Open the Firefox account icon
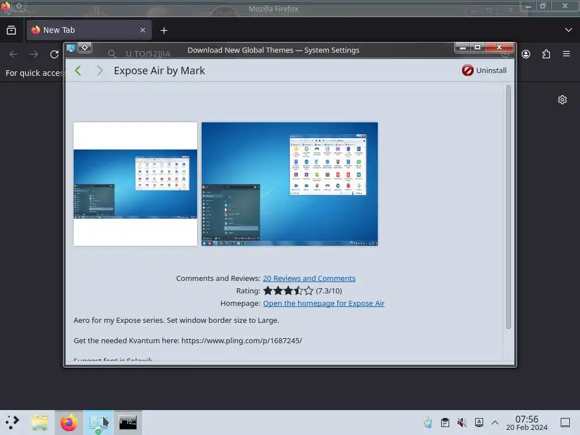Screen dimensions: 580x435 pos(526,54)
